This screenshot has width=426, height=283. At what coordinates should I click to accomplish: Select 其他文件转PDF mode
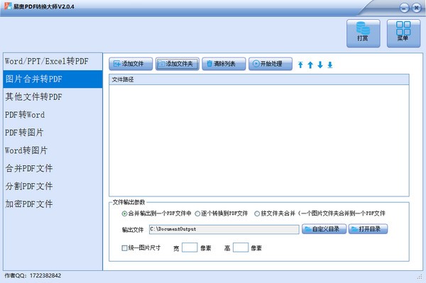pyautogui.click(x=53, y=97)
